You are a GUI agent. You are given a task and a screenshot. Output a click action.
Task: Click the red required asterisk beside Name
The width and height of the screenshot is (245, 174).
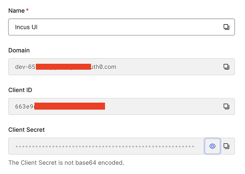click(28, 10)
